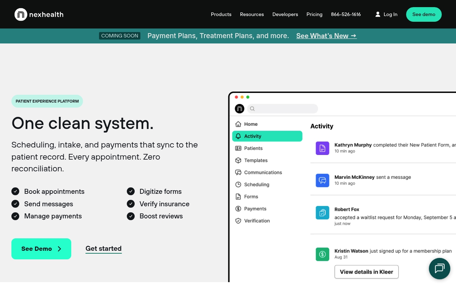Click the Patients ID card icon
This screenshot has width=456, height=285.
238,148
